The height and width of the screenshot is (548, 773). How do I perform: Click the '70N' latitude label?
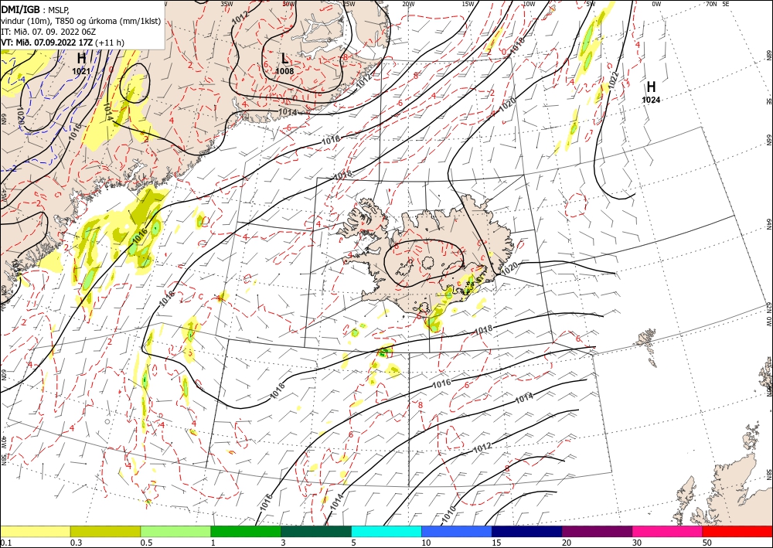click(711, 4)
